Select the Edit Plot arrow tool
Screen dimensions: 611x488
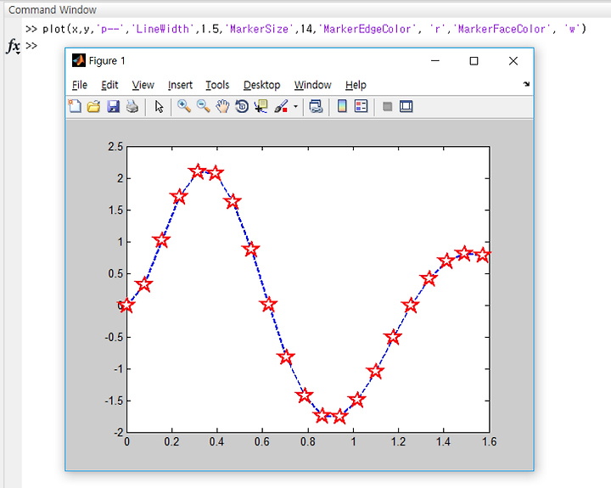click(159, 106)
